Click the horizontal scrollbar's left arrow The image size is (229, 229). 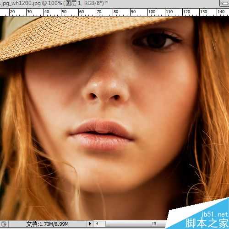(x=97, y=224)
